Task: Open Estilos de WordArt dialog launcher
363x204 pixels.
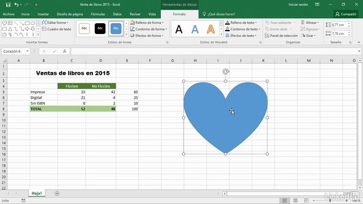Action: (260, 42)
